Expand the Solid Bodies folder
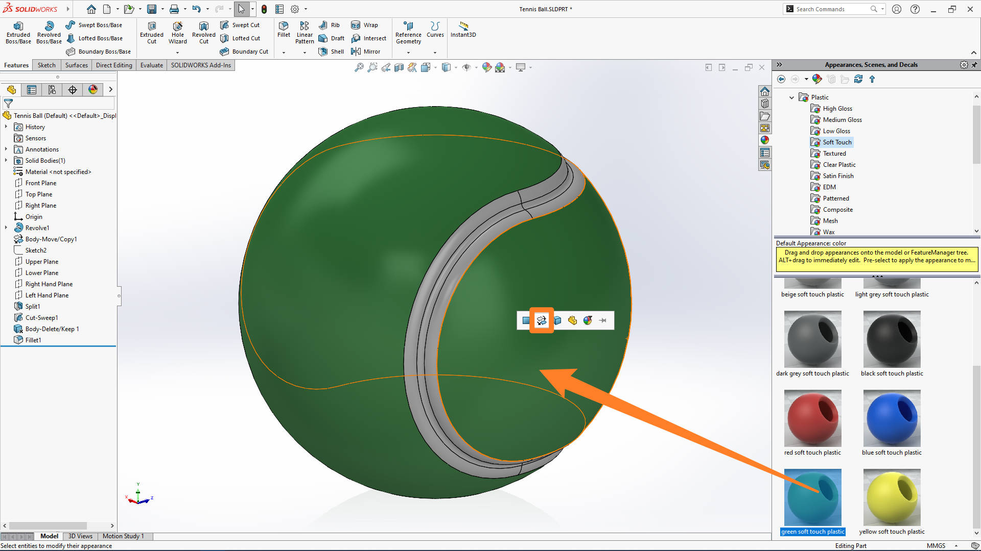The image size is (981, 551). click(x=6, y=160)
